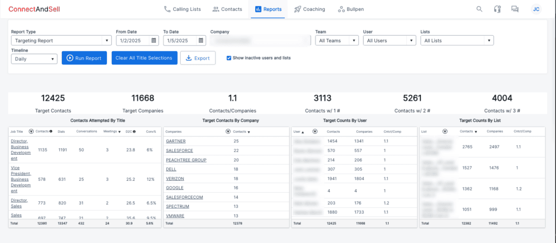The width and height of the screenshot is (556, 243).
Task: Open the JC user avatar
Action: click(536, 9)
